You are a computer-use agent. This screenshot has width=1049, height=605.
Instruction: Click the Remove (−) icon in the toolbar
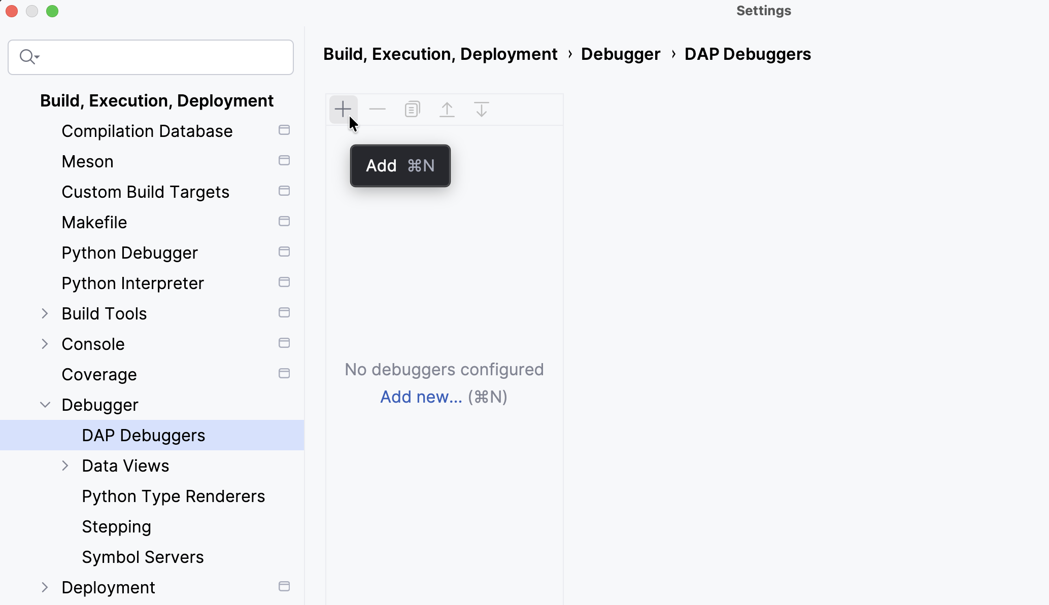(378, 109)
